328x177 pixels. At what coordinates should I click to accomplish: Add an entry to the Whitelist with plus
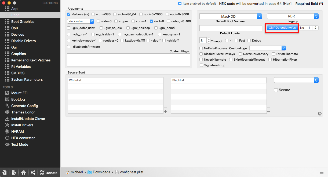coord(165,112)
